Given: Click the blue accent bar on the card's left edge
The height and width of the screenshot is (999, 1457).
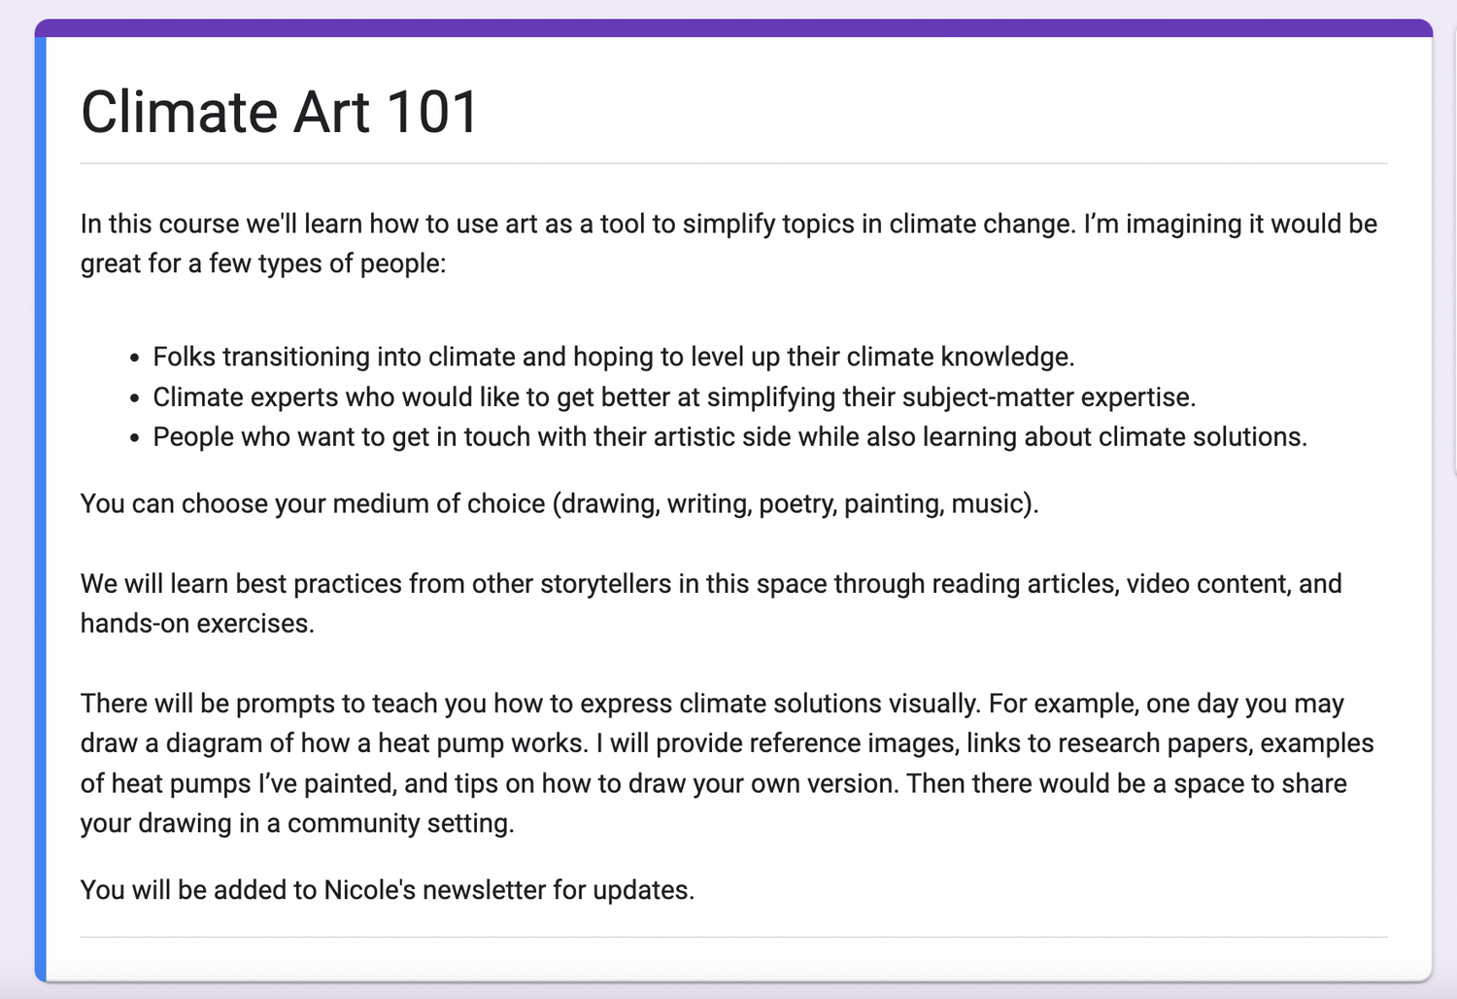Looking at the screenshot, I should point(41,505).
